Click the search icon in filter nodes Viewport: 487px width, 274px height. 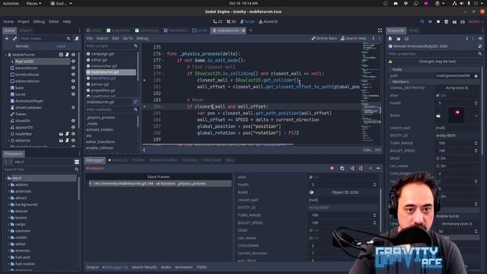pos(68,39)
